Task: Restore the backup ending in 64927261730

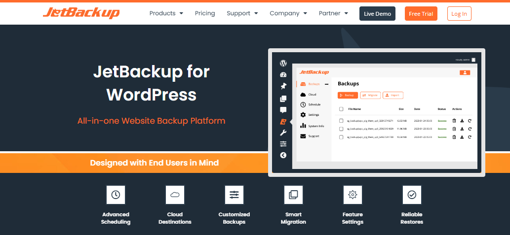Action: pos(470,137)
